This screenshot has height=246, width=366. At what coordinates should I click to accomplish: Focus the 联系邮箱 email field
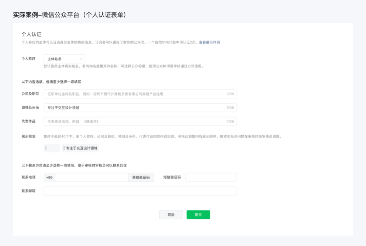pyautogui.click(x=140, y=191)
